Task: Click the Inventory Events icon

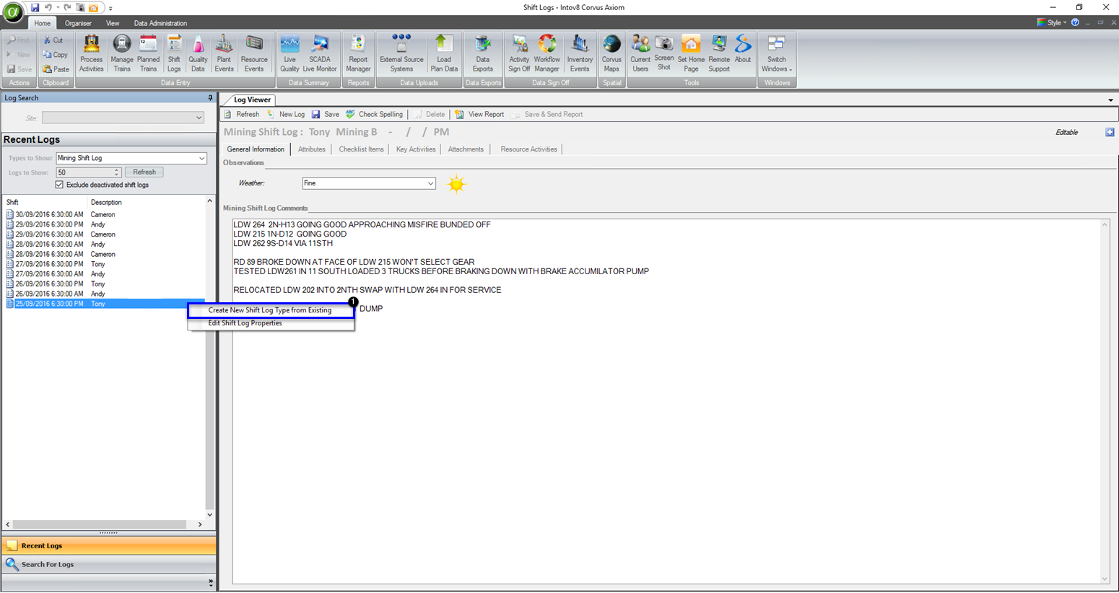Action: 580,54
